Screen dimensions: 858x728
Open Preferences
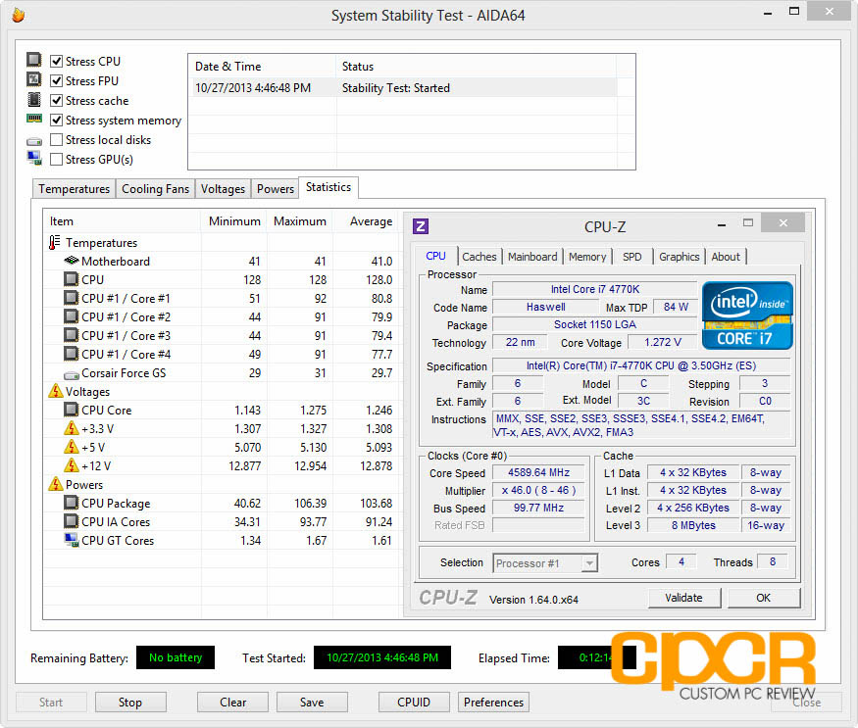pos(493,703)
